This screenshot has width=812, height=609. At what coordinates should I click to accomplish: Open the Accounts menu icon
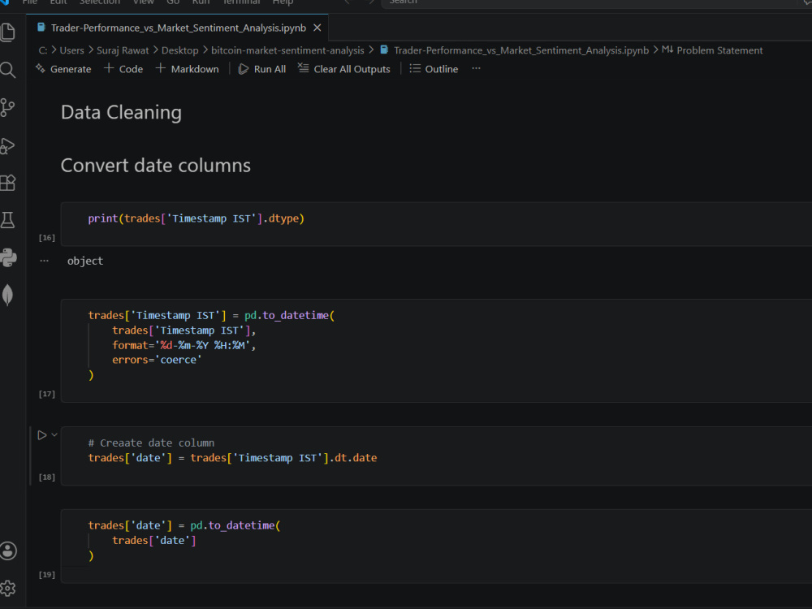click(x=8, y=551)
